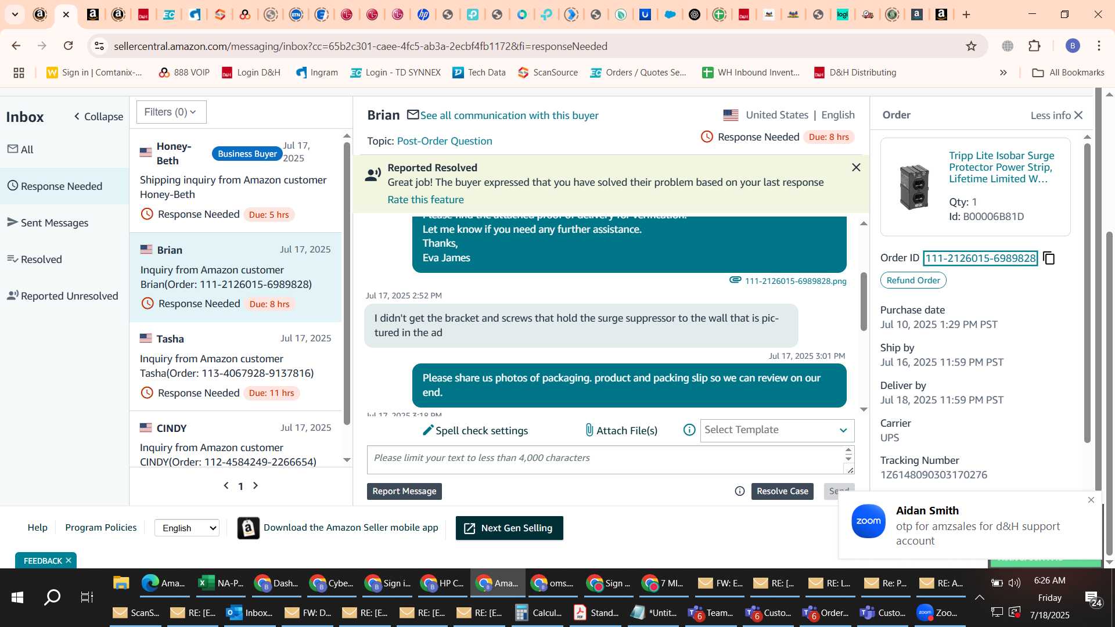The width and height of the screenshot is (1115, 627).
Task: Open Tasha's inquiry conversation
Action: pyautogui.click(x=236, y=366)
